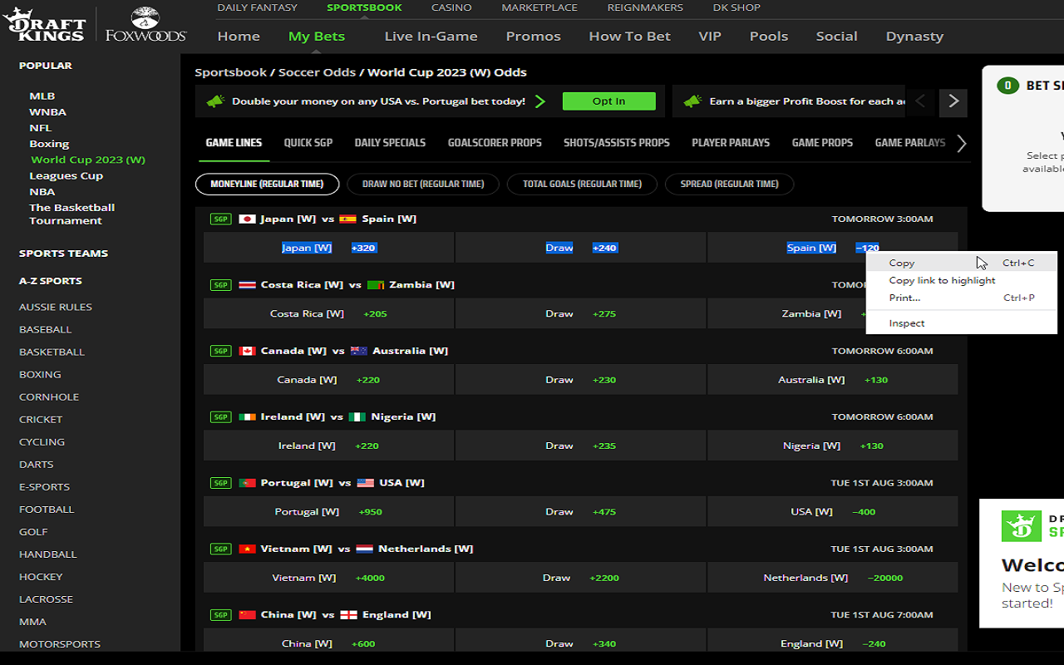Choose Print... in the context menu
Image resolution: width=1064 pixels, height=665 pixels.
(962, 298)
